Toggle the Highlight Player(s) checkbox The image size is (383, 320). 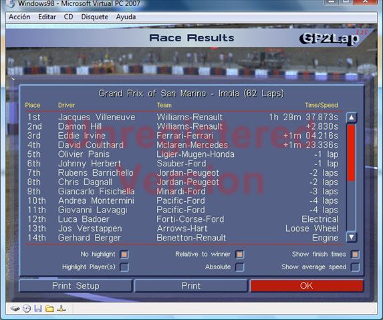124,267
